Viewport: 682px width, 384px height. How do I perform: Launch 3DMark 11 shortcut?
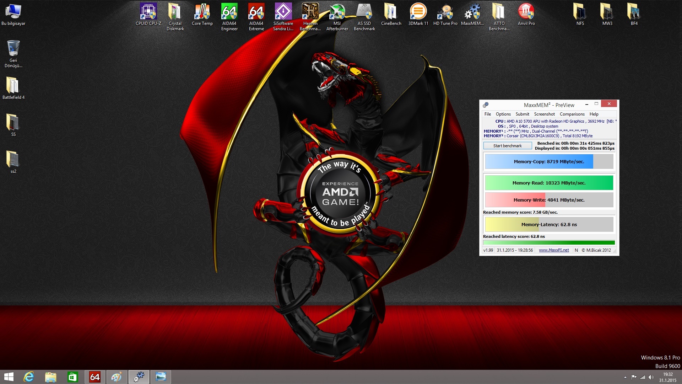418,15
